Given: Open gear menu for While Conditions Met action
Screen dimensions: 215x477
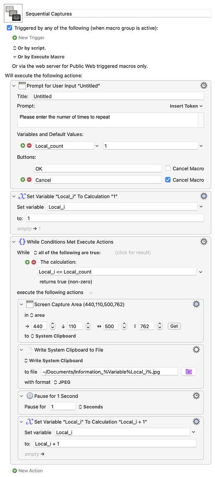Looking at the screenshot, I should pyautogui.click(x=204, y=242).
